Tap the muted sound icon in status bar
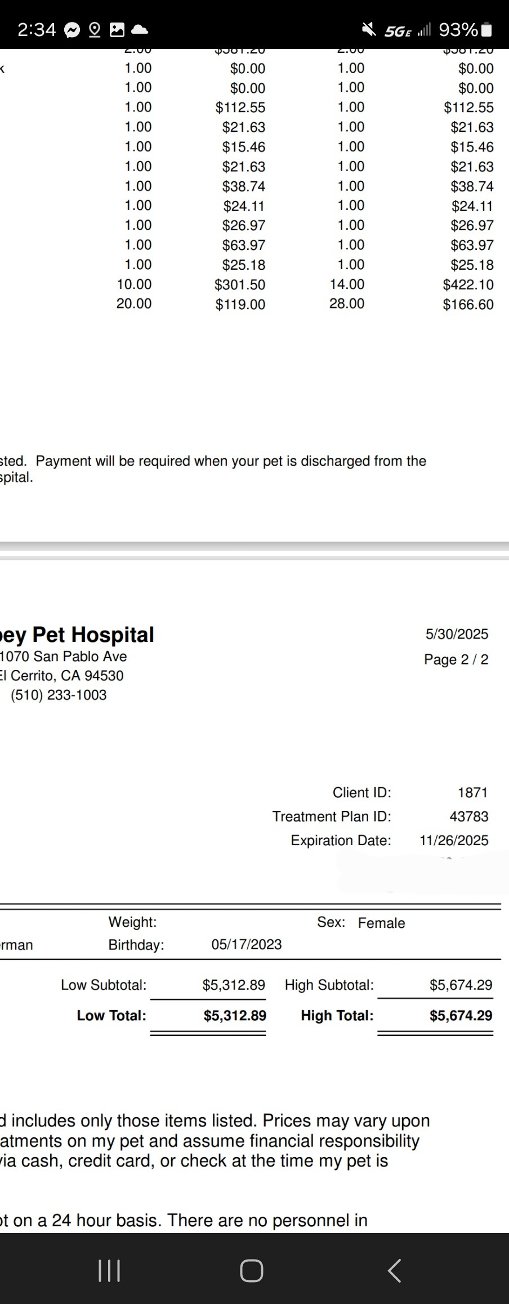This screenshot has width=509, height=1304. pyautogui.click(x=369, y=29)
